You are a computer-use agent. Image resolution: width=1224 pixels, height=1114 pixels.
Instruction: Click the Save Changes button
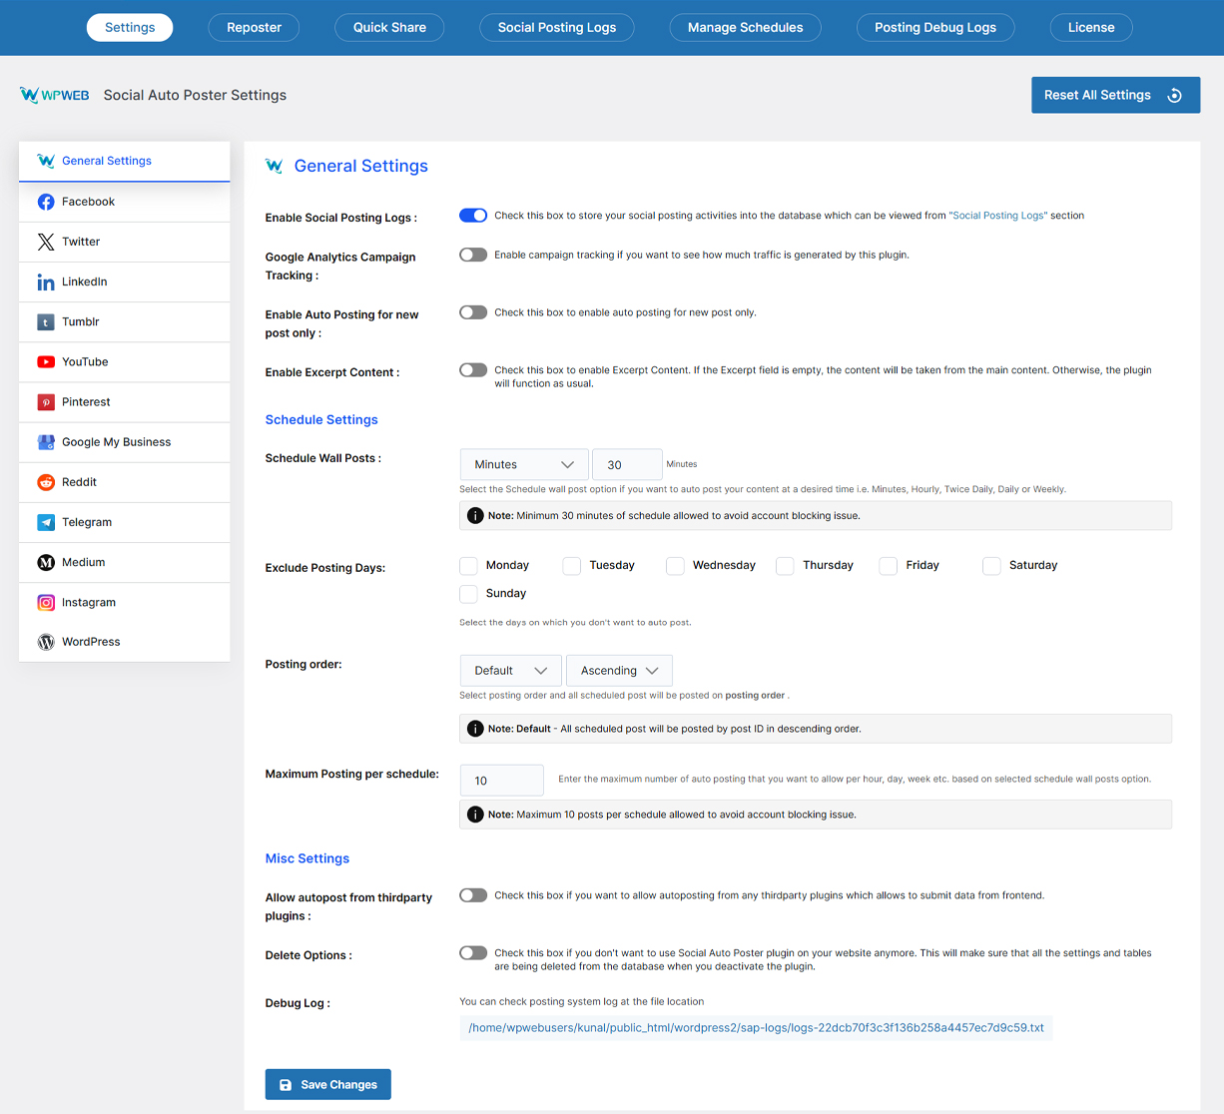[x=328, y=1084]
